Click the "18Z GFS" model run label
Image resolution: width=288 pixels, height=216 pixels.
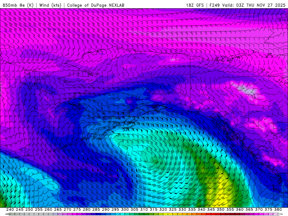pyautogui.click(x=195, y=5)
